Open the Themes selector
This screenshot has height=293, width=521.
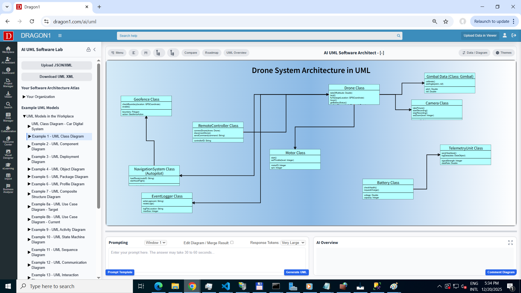click(503, 53)
